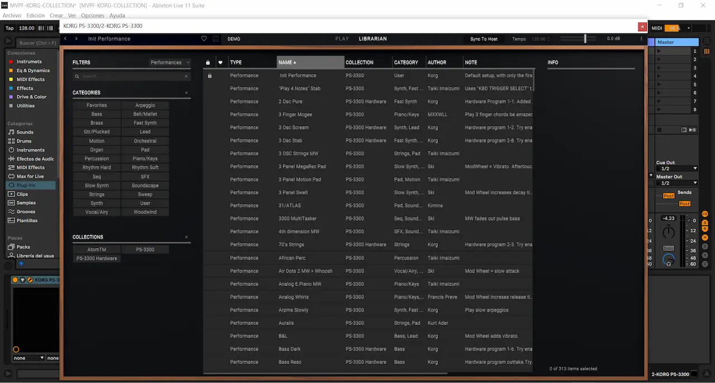Toggle the Arpeggio category filter
This screenshot has height=383, width=715.
tap(145, 105)
